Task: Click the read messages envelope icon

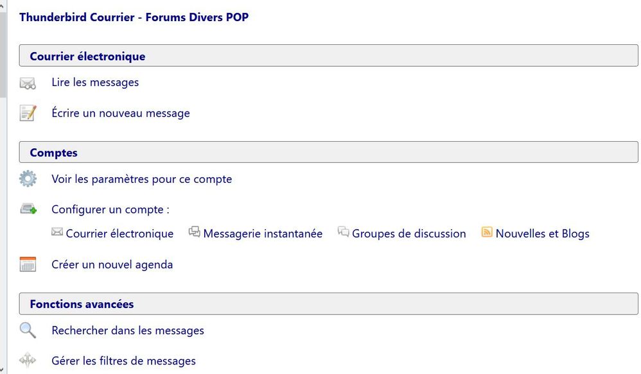Action: (x=28, y=83)
